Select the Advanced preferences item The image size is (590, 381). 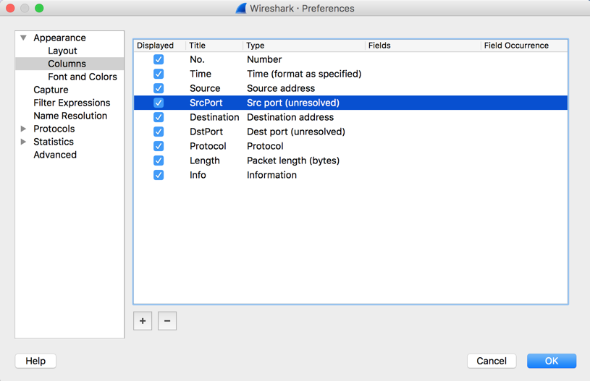(55, 155)
